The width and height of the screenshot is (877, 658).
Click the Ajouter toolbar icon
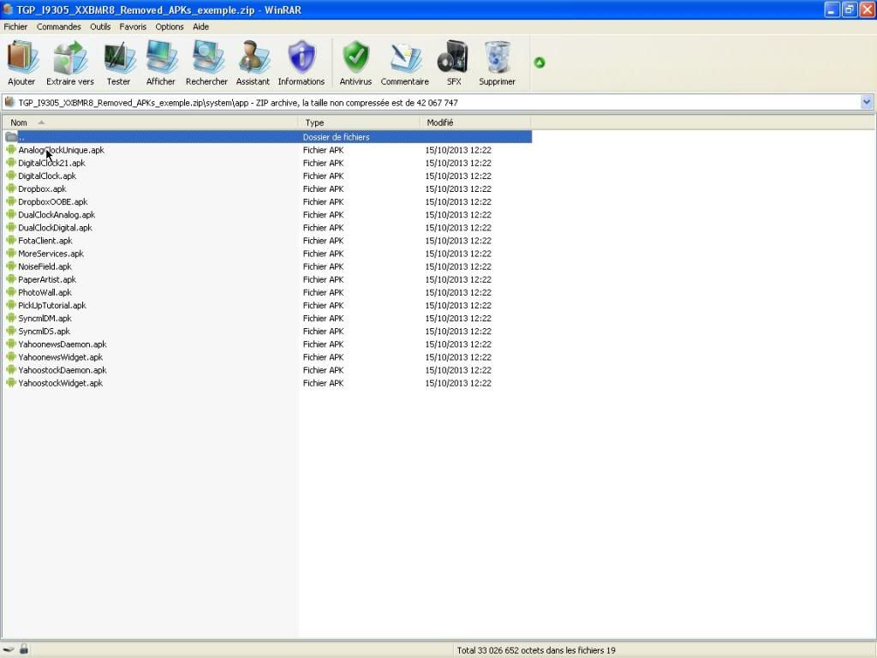coord(21,63)
